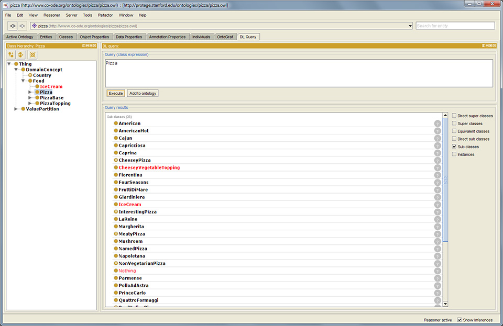This screenshot has height=326, width=503.
Task: Go forward with the right arrow button
Action: [22, 26]
